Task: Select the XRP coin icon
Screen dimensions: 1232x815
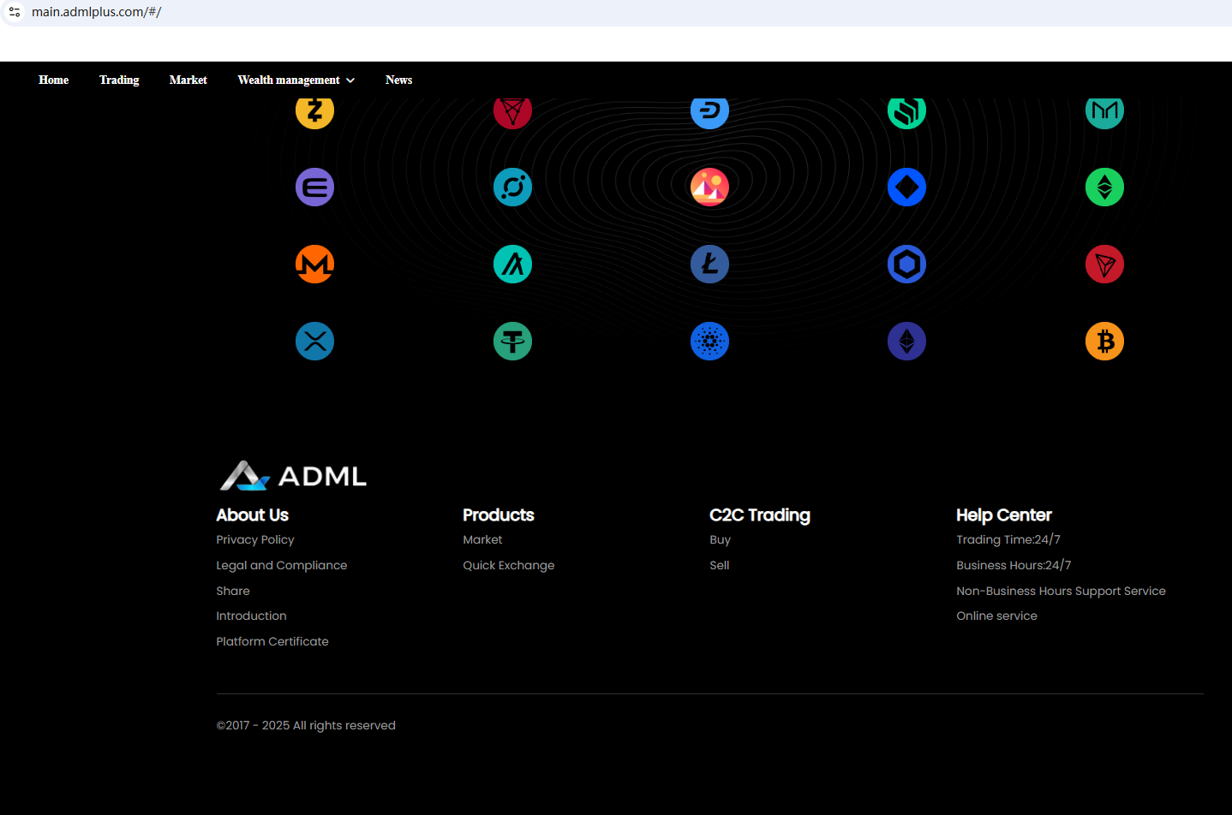Action: pyautogui.click(x=314, y=342)
